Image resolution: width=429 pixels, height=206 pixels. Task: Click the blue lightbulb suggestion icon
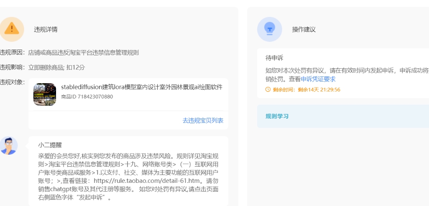(270, 29)
